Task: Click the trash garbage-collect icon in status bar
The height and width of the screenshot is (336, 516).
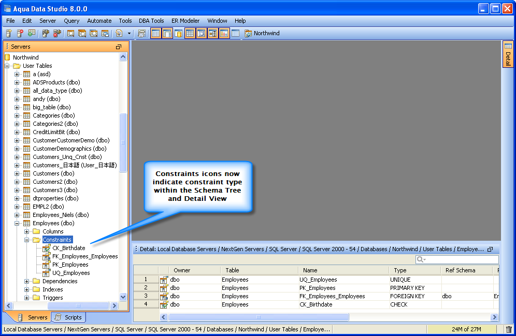Action: point(509,329)
